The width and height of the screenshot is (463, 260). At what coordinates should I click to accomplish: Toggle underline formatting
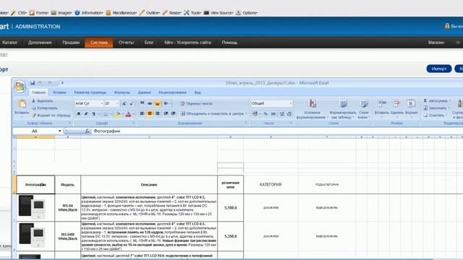coord(93,114)
